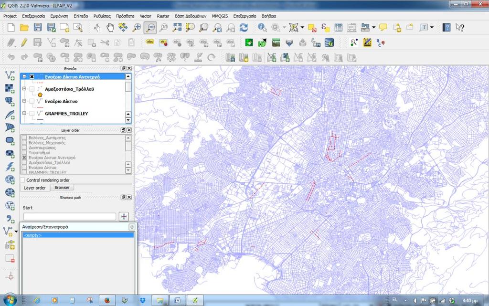489x306 pixels.
Task: Add a PostGIS layer (elephant icon)
Action: tap(10, 102)
